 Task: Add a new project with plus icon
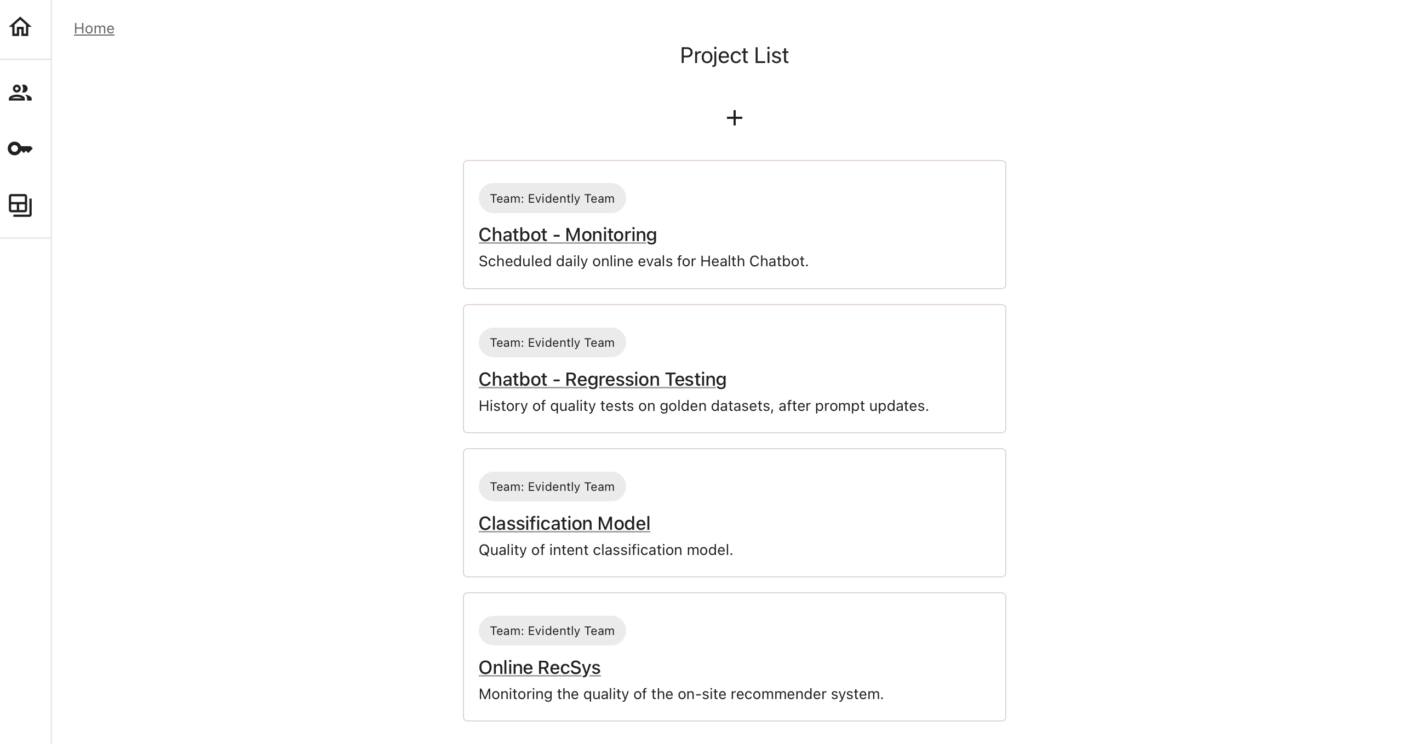[x=734, y=118]
